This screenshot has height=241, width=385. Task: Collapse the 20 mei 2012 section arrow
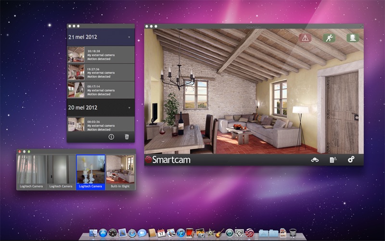click(x=128, y=108)
